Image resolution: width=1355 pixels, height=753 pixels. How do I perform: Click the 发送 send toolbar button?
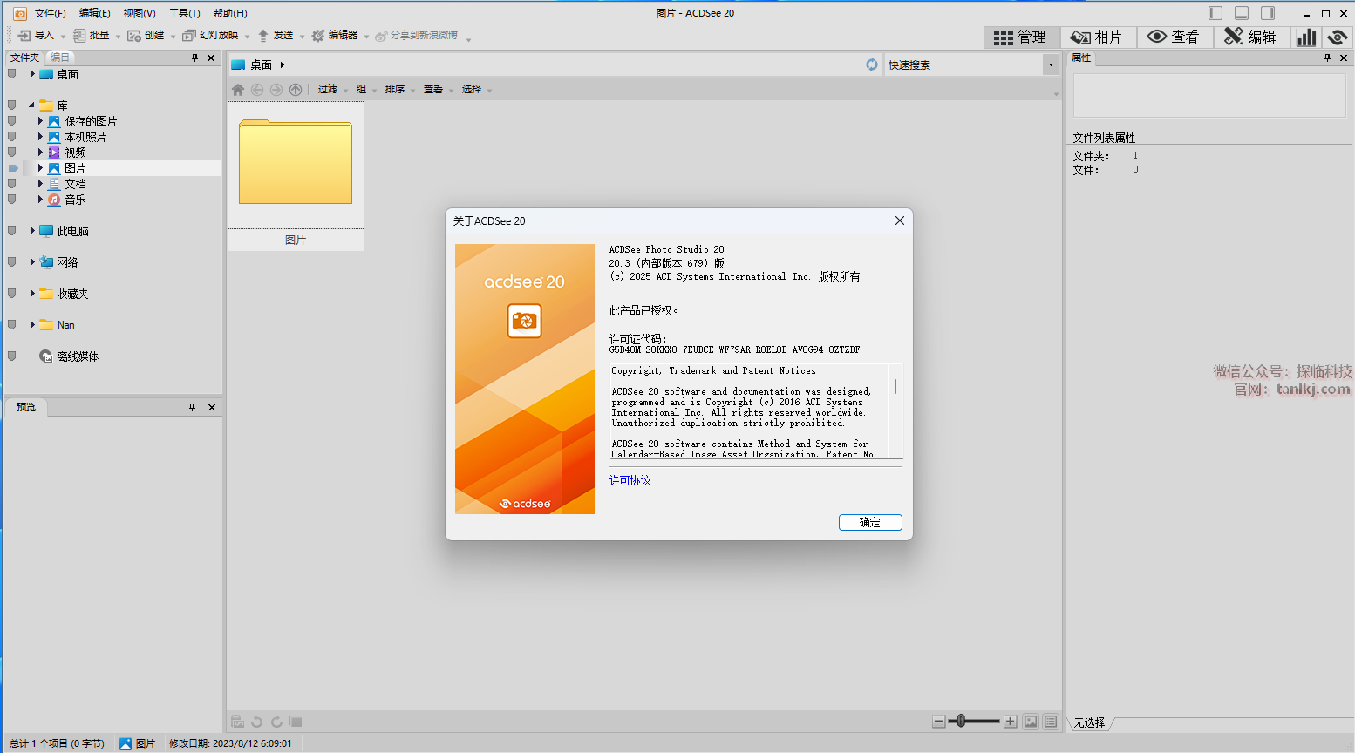pos(276,36)
